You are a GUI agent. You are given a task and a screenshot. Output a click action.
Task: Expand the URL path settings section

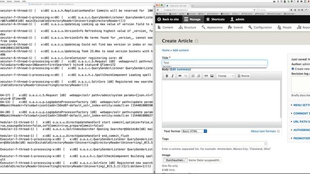tap(301, 122)
